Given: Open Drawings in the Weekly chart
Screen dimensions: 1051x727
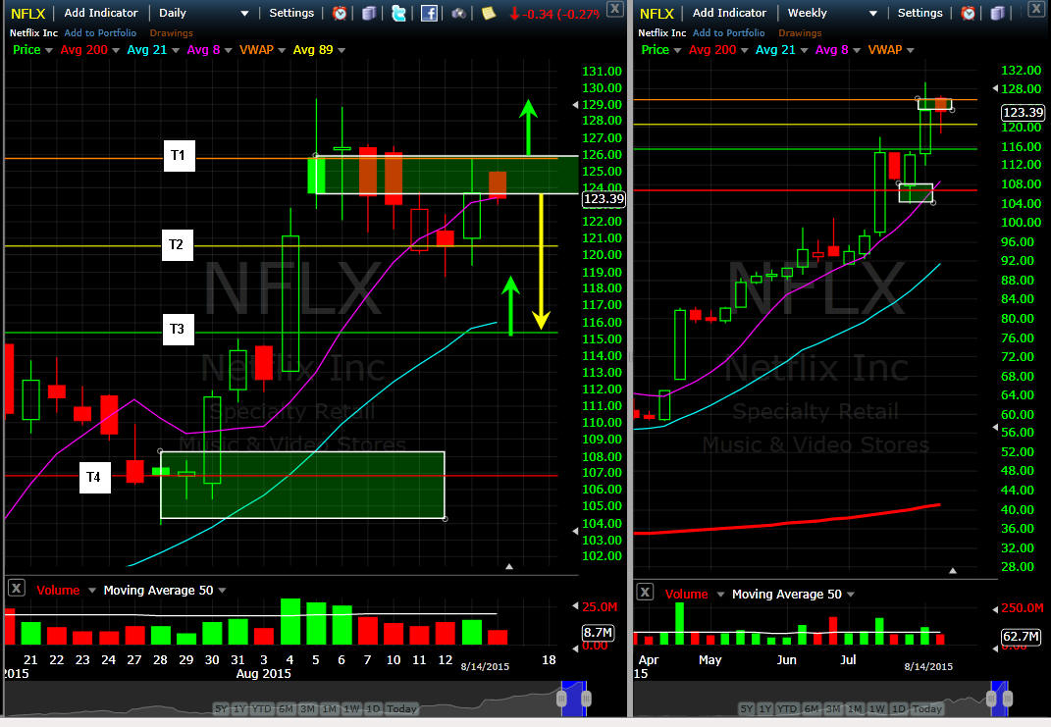Looking at the screenshot, I should (800, 32).
